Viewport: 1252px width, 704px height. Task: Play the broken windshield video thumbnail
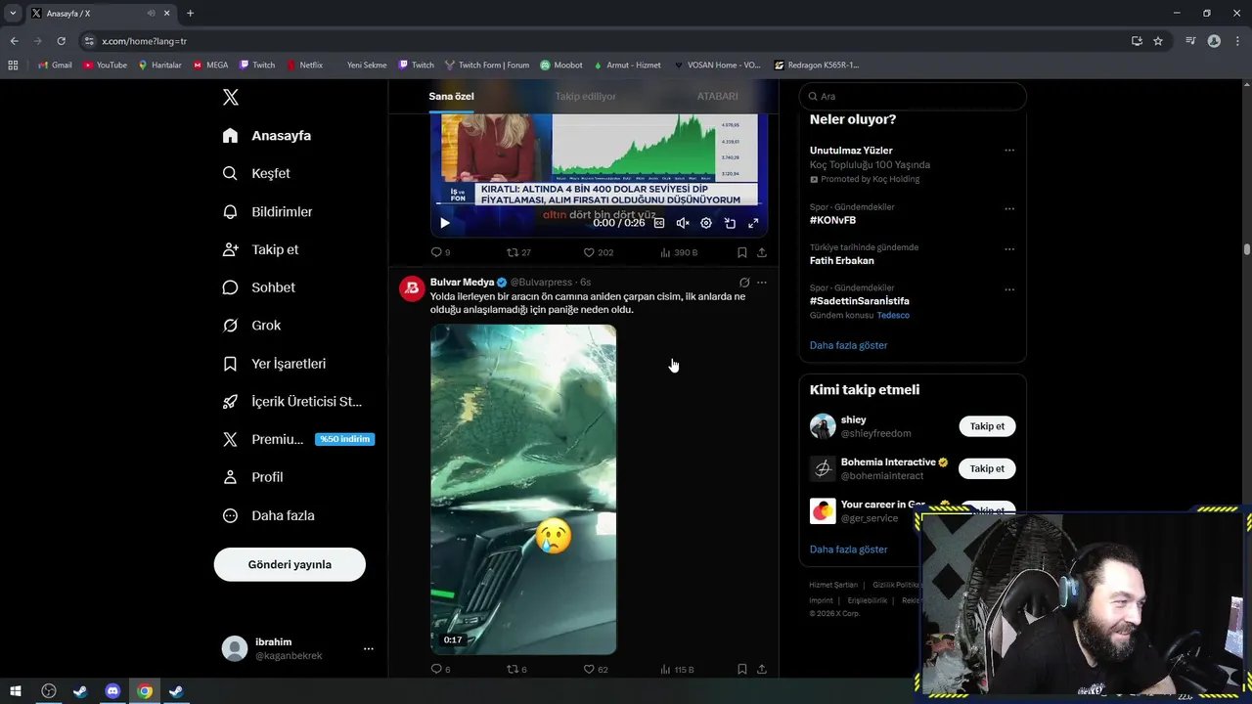523,490
